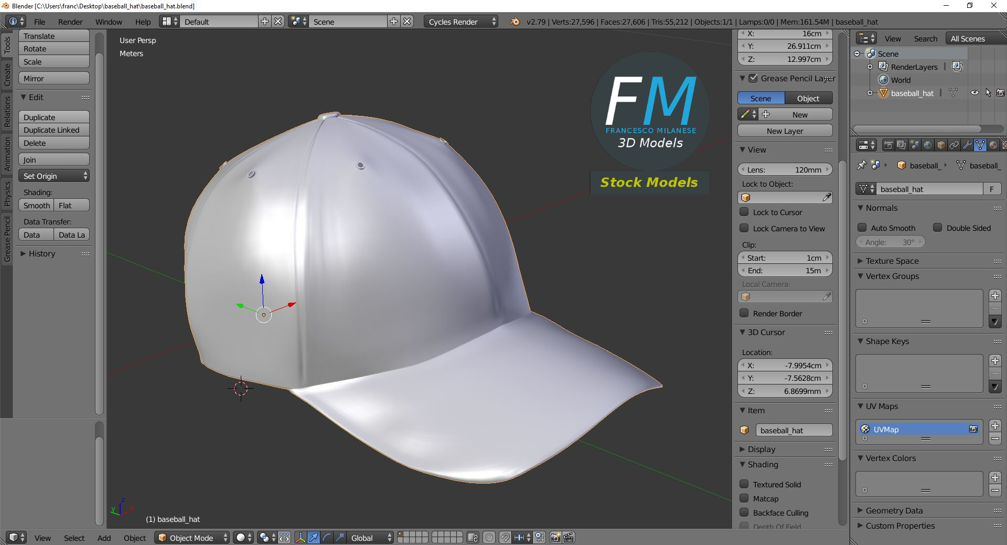1007x545 pixels.
Task: Adjust the Lens 120mm value slider
Action: [x=785, y=169]
